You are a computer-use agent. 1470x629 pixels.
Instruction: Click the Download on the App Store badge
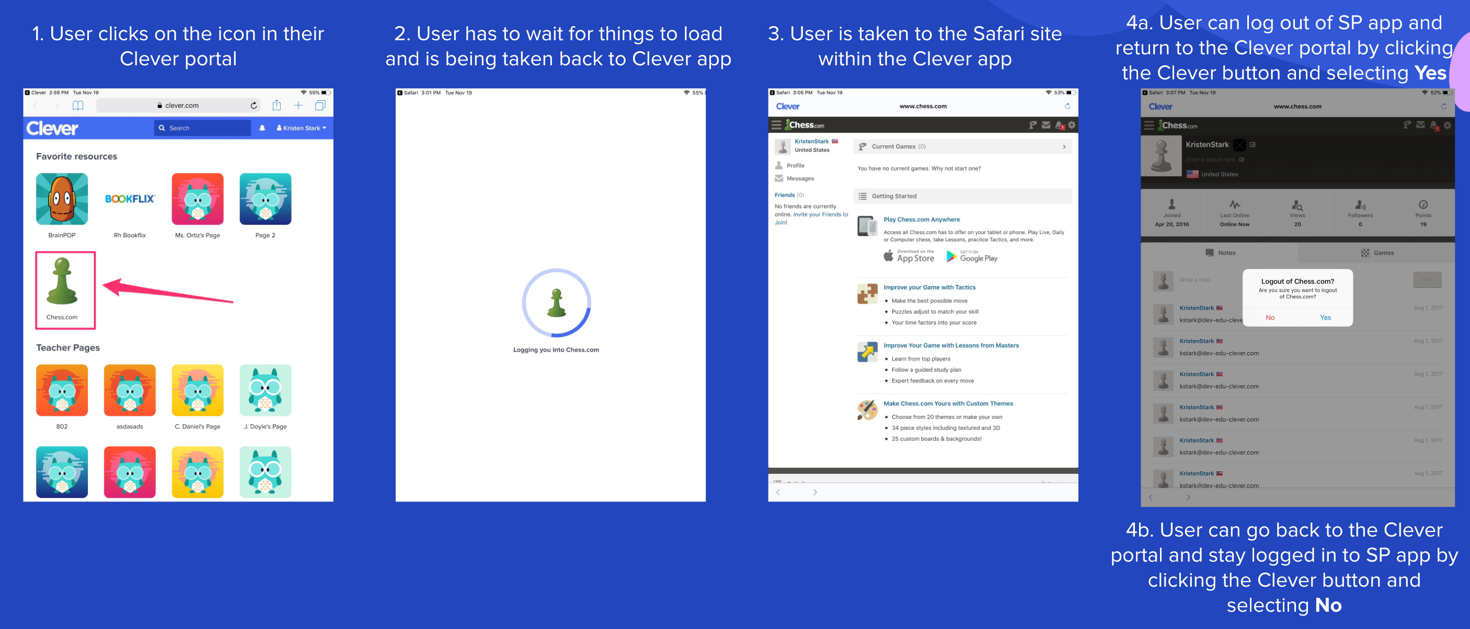pyautogui.click(x=909, y=256)
